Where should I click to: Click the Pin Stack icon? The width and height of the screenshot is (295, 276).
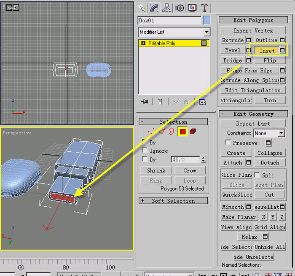tap(144, 102)
